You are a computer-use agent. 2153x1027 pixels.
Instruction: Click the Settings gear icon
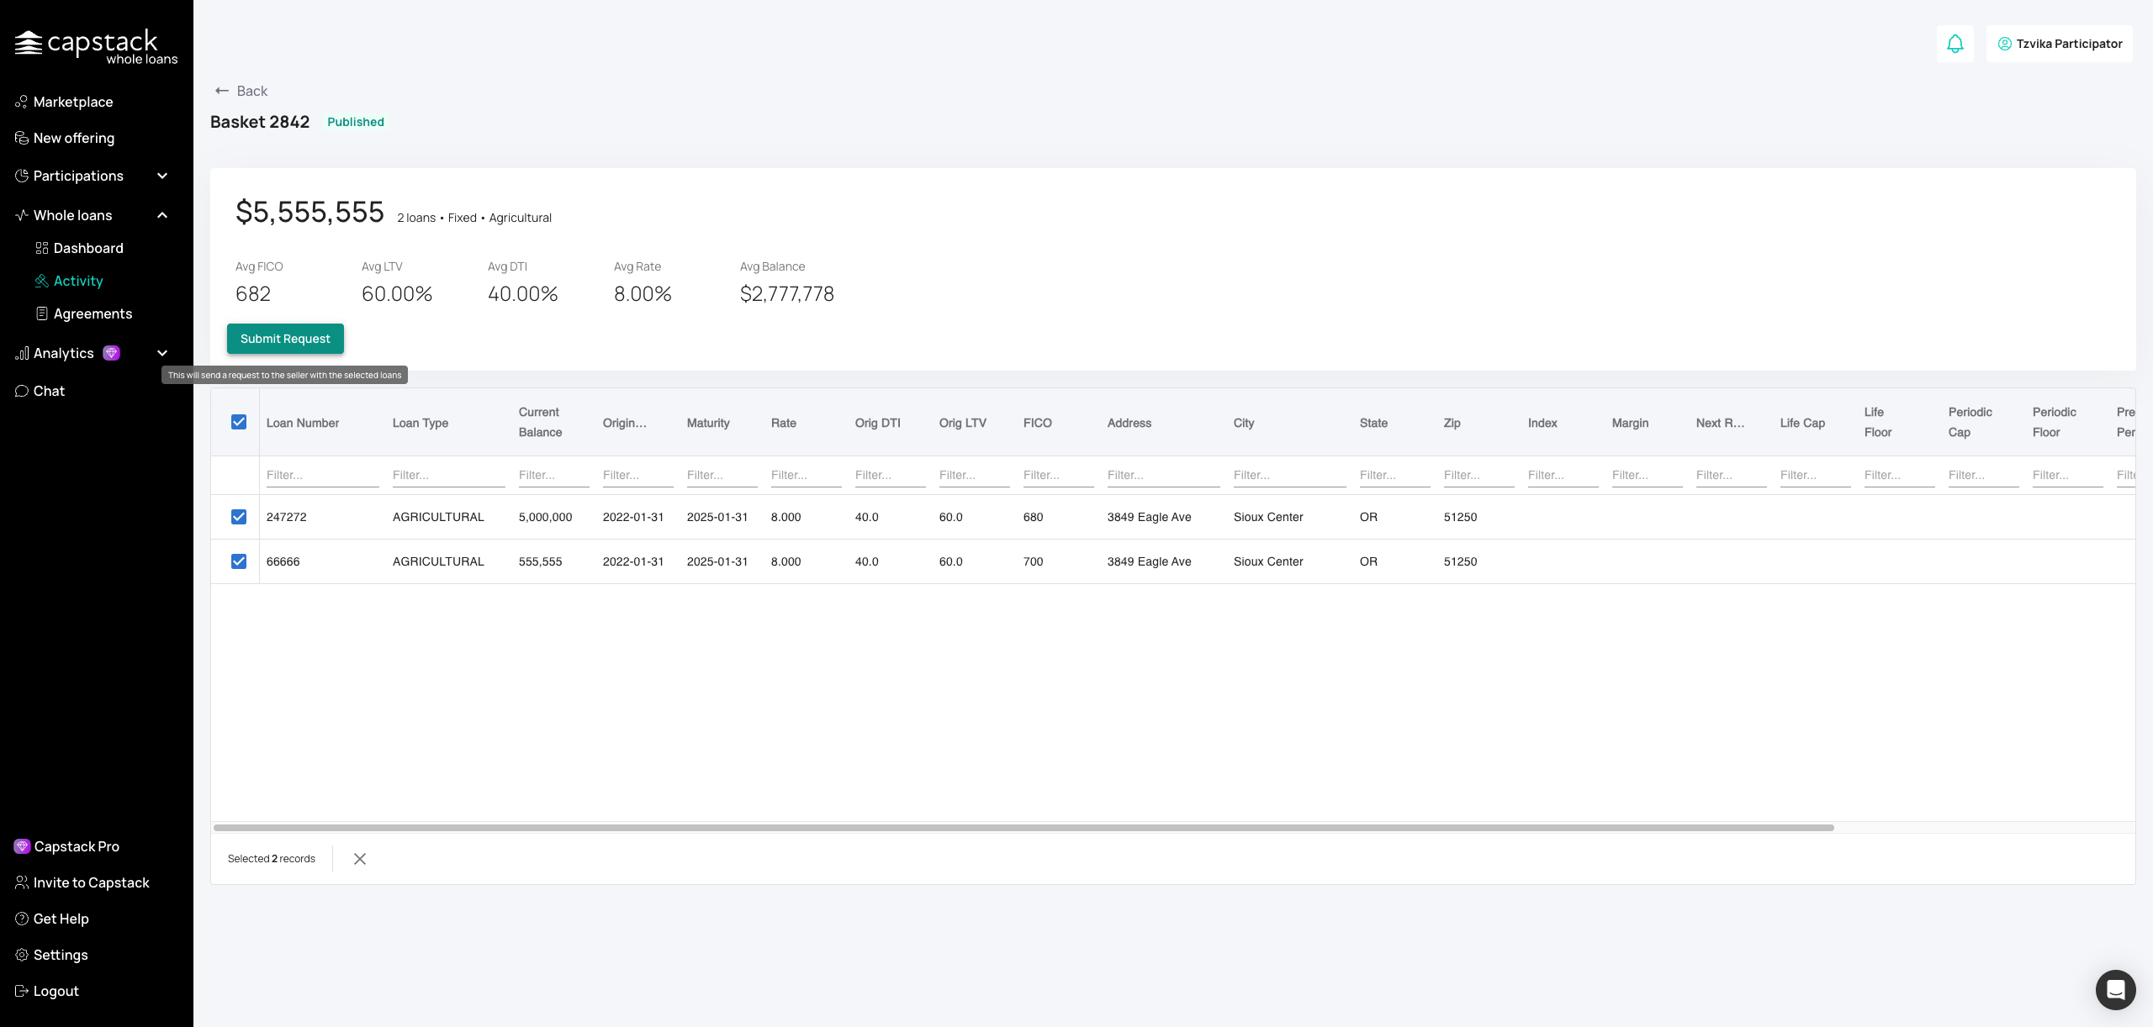coord(22,955)
